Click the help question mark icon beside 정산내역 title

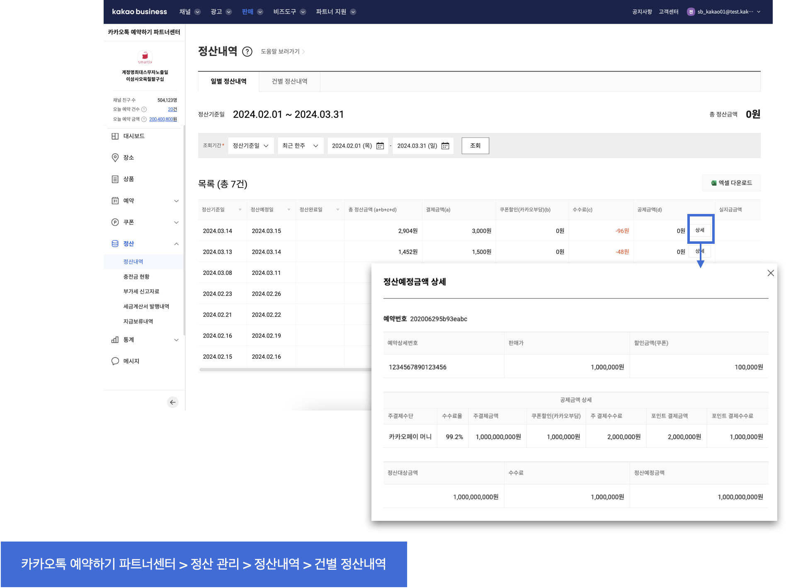247,52
